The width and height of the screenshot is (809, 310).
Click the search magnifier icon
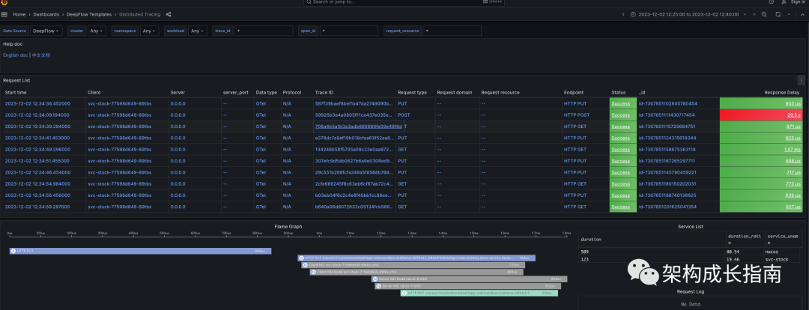tap(309, 2)
